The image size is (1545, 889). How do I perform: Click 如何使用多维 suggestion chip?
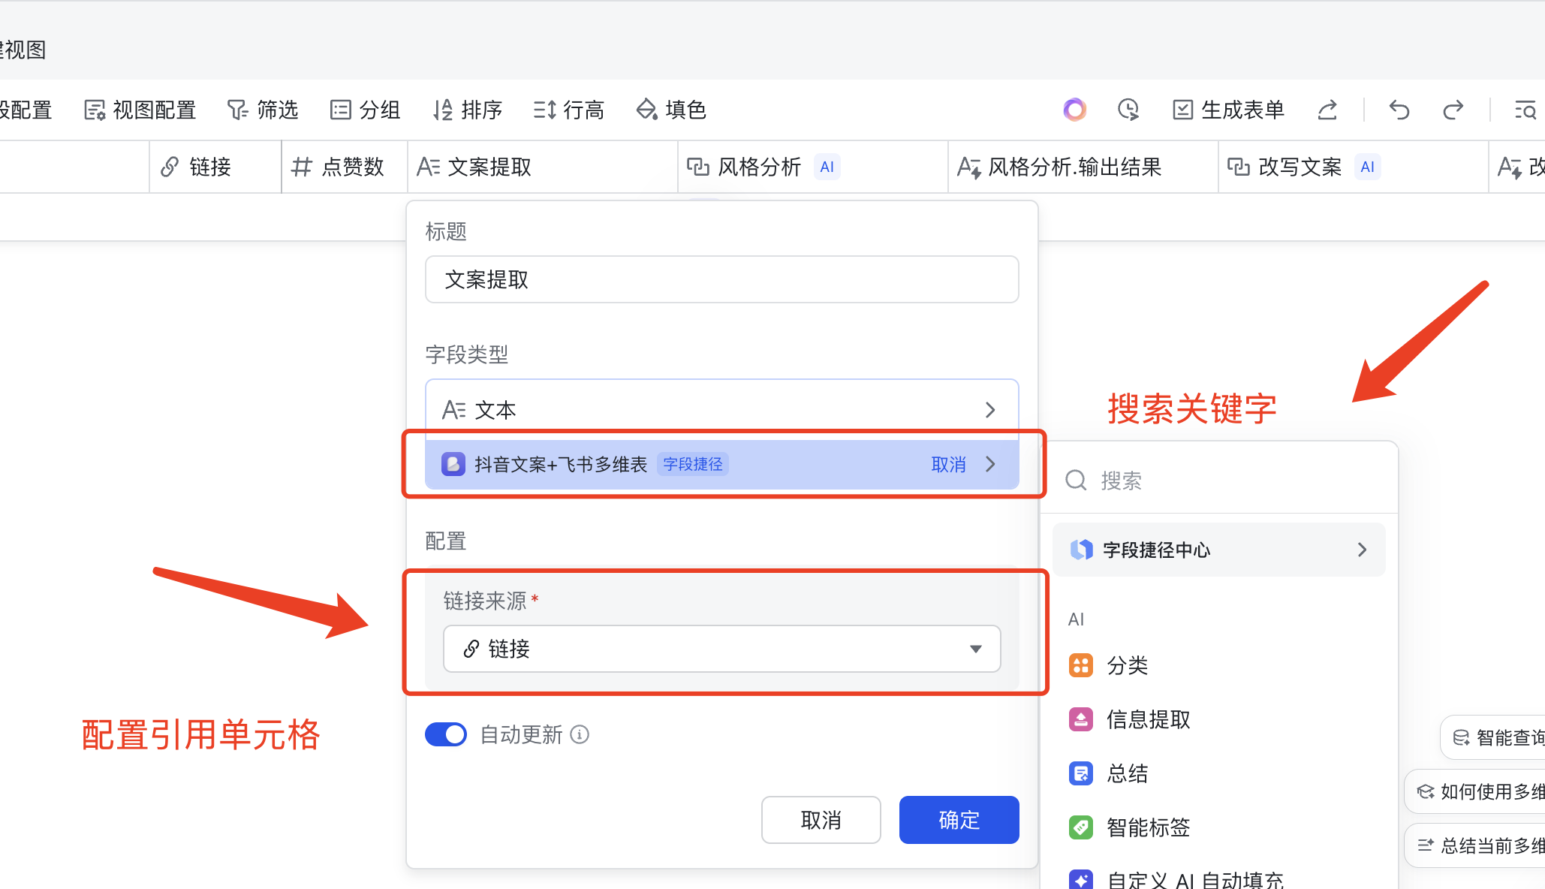coord(1475,791)
